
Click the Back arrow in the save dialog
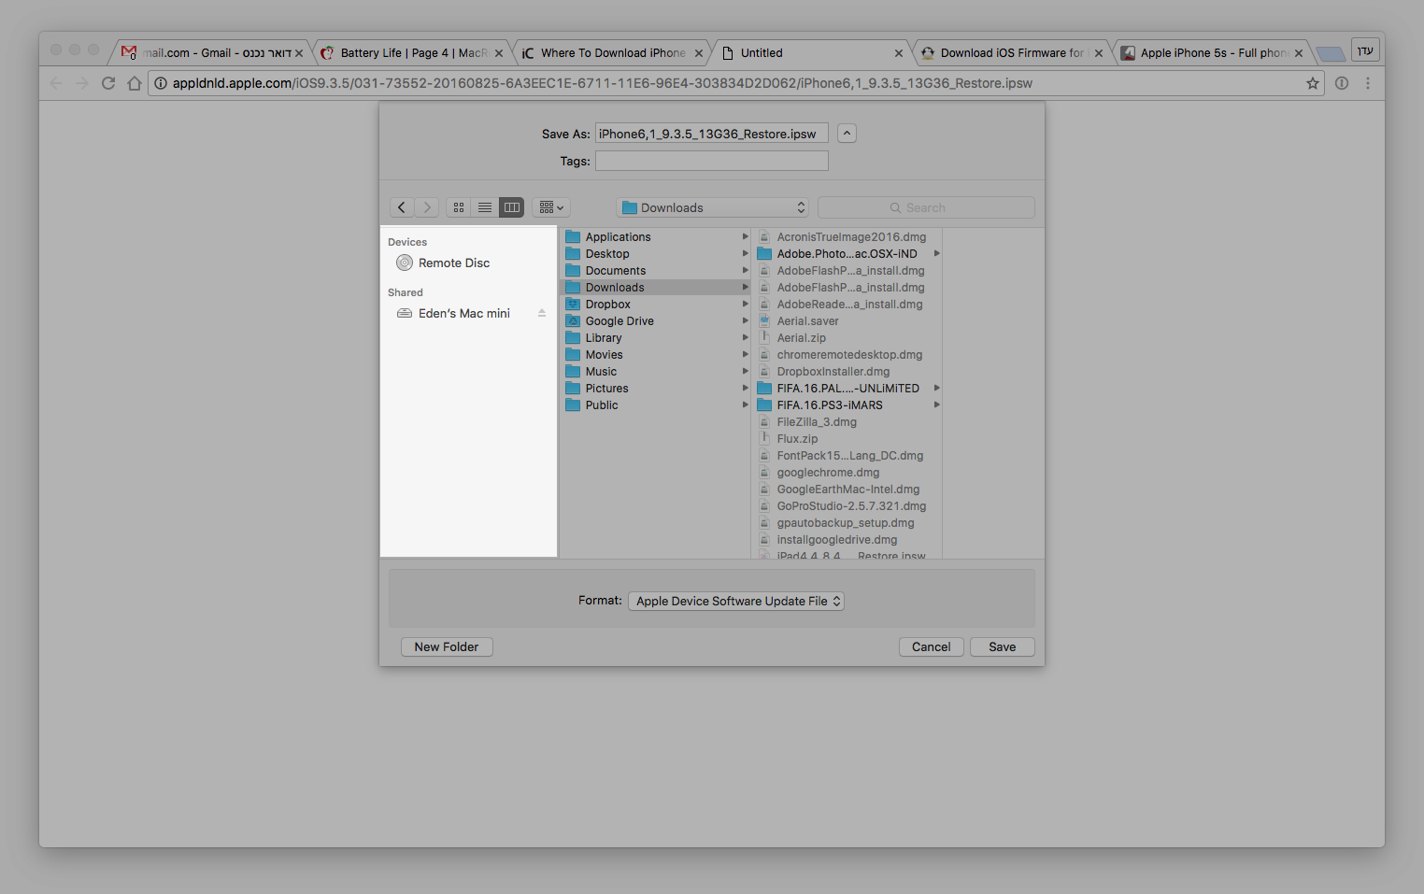coord(402,207)
